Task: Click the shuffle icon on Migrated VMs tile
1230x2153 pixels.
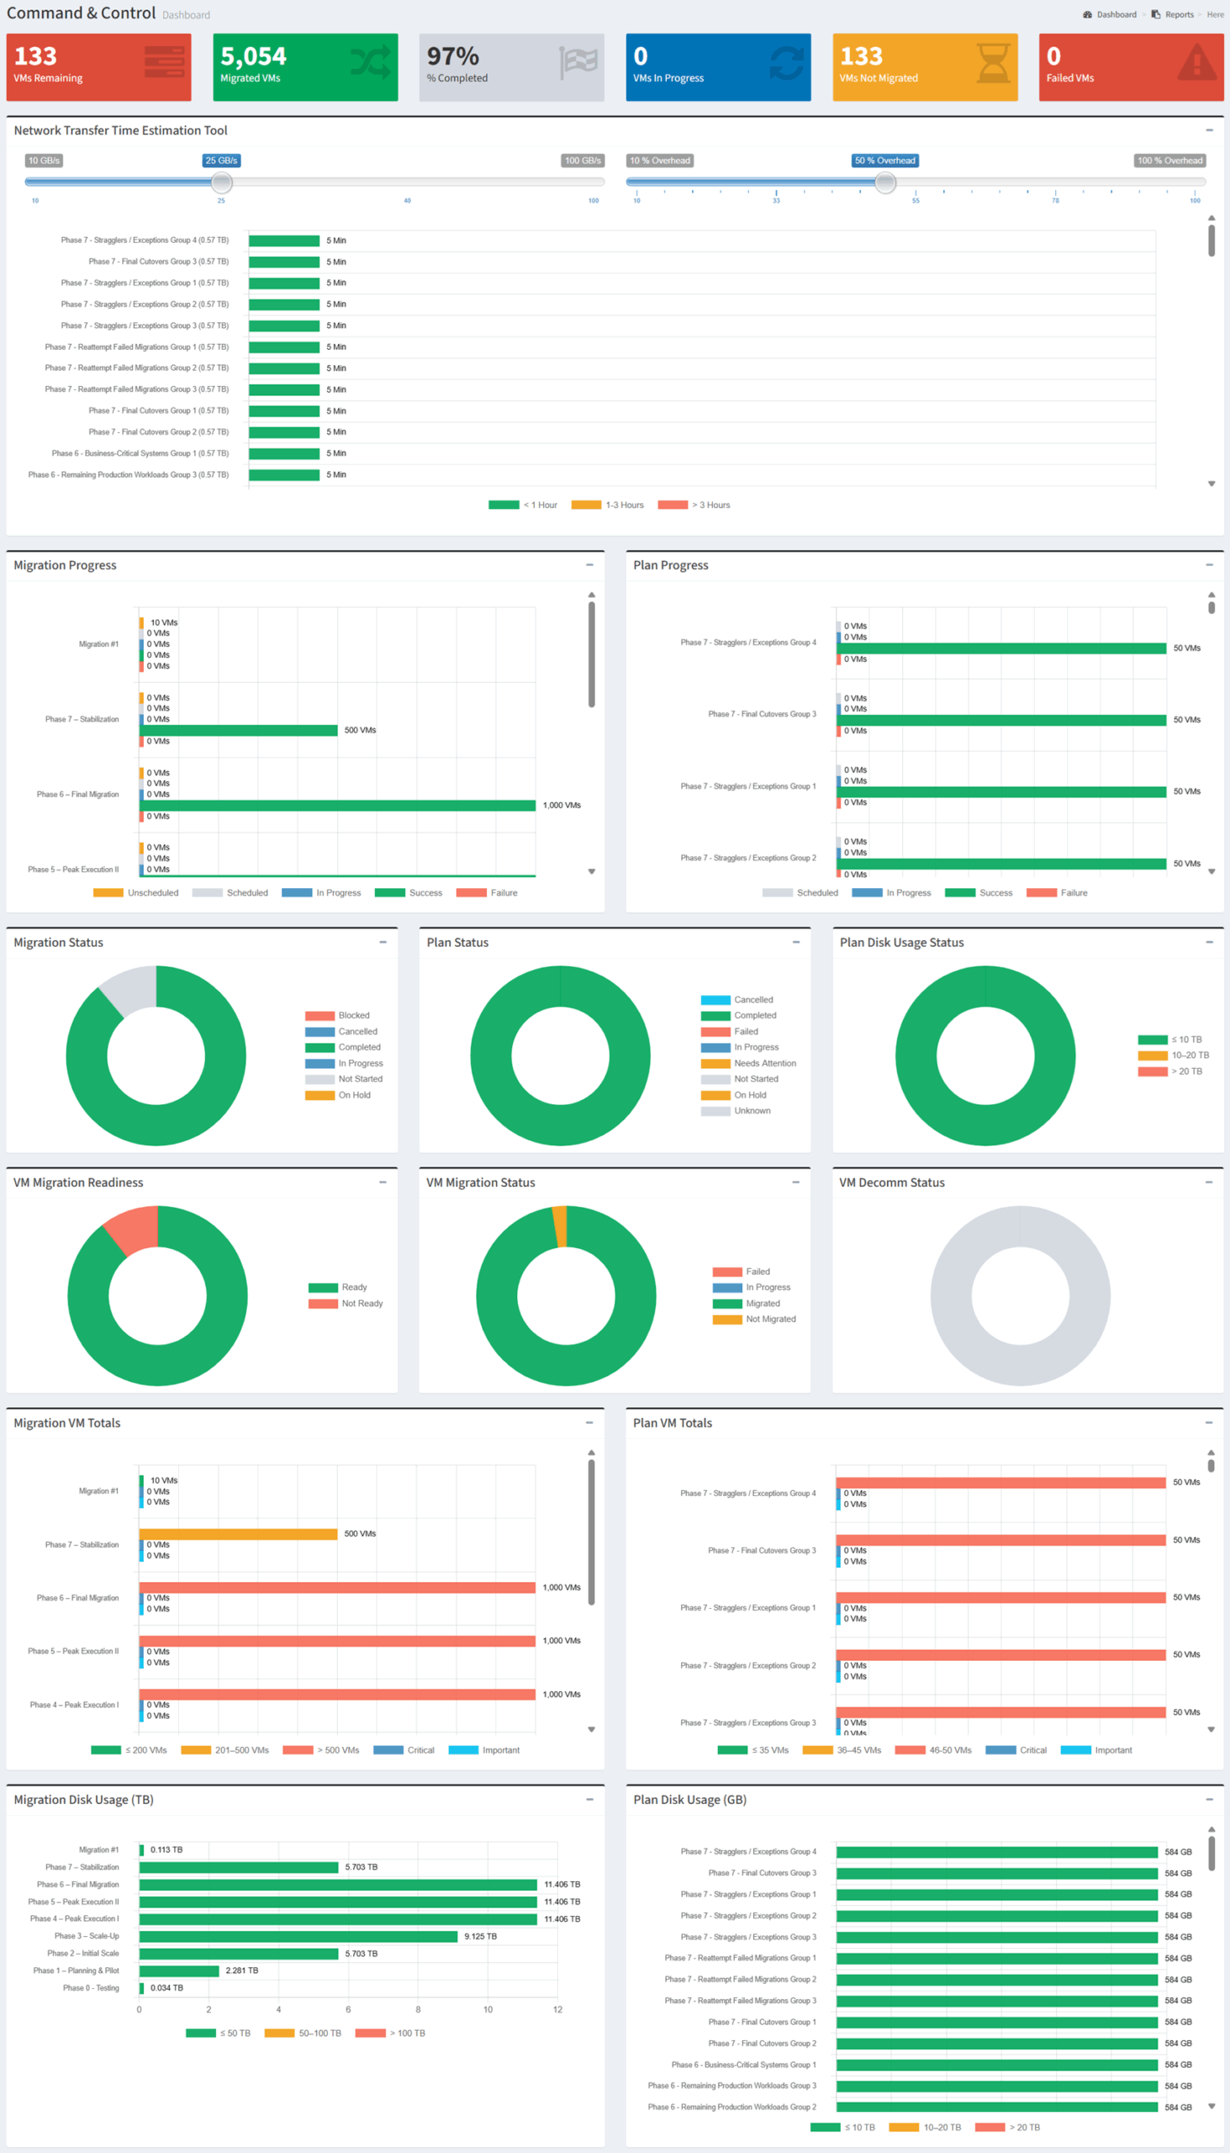Action: pyautogui.click(x=370, y=62)
